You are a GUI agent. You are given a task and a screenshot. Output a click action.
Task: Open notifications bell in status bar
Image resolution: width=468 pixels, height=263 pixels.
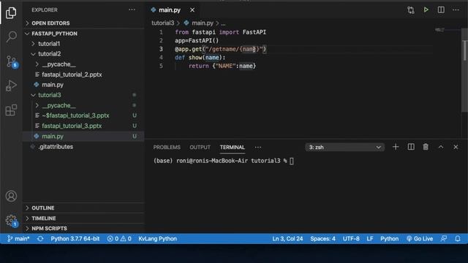458,239
